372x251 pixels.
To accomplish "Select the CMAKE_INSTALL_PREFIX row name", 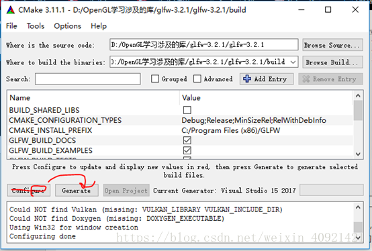I will pos(50,130).
